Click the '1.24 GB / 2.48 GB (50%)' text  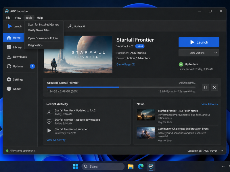tap(63, 91)
